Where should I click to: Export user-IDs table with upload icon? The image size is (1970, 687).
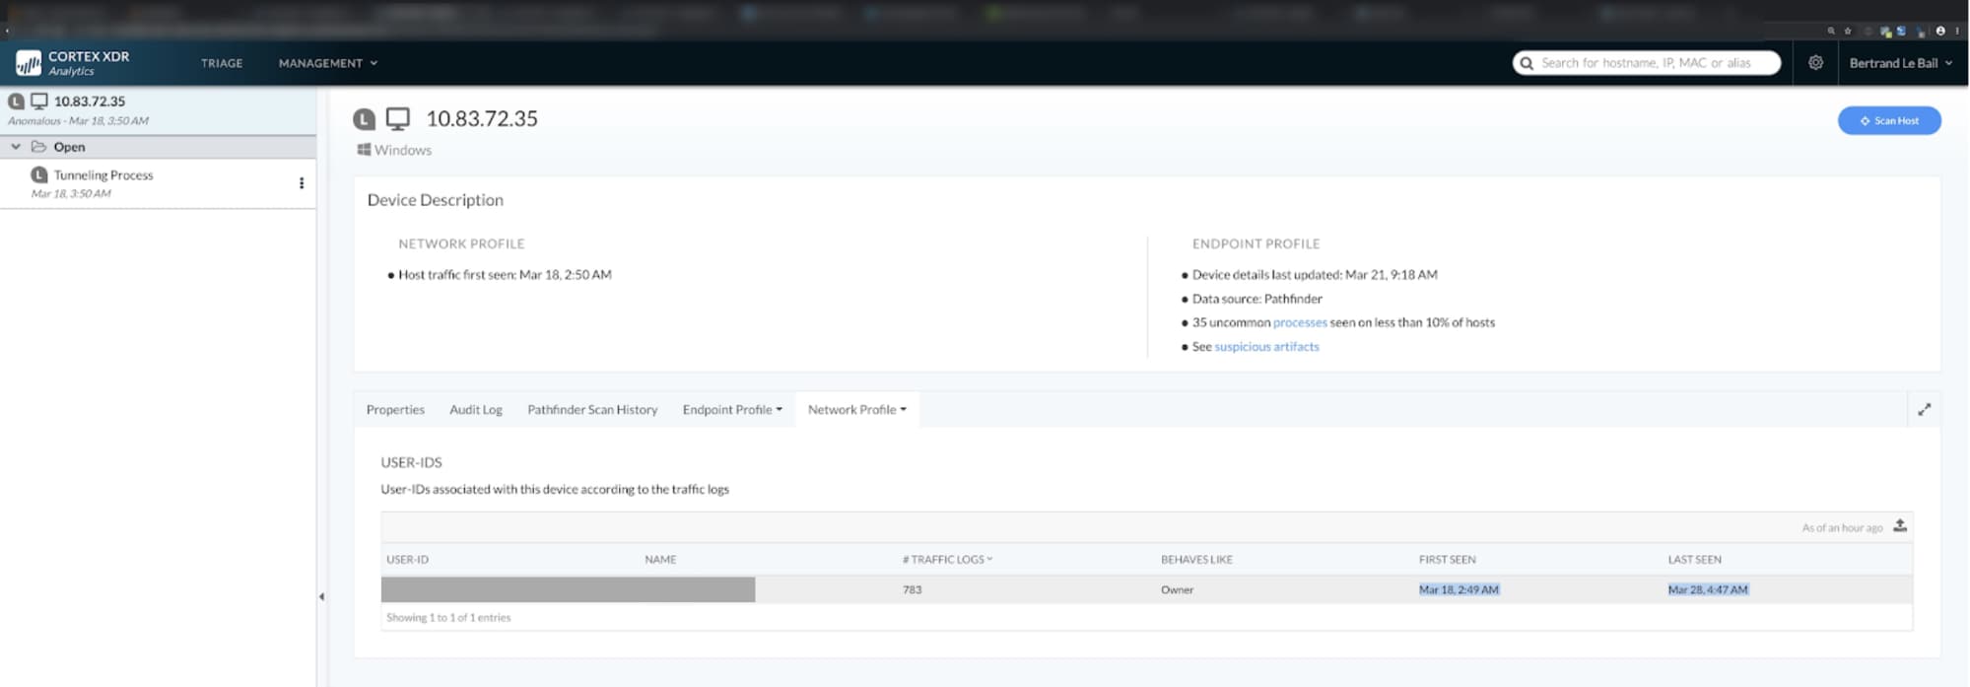[1900, 526]
